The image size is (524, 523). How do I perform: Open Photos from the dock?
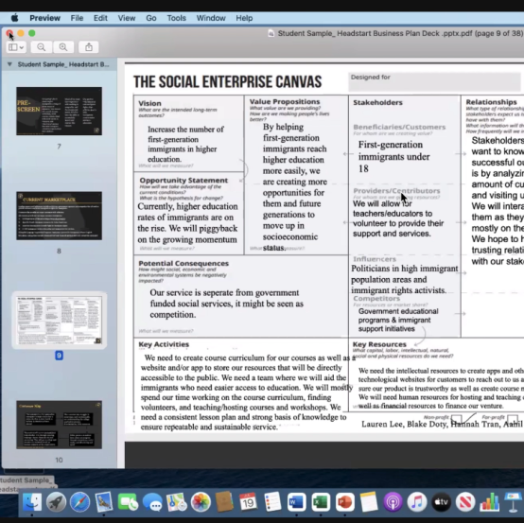(201, 502)
